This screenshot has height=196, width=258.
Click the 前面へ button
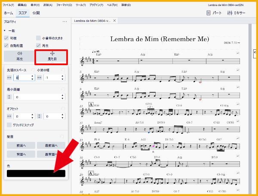21,145
